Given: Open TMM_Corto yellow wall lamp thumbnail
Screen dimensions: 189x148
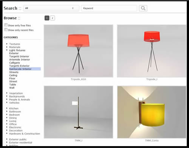Looking at the screenshot, I should [152, 112].
